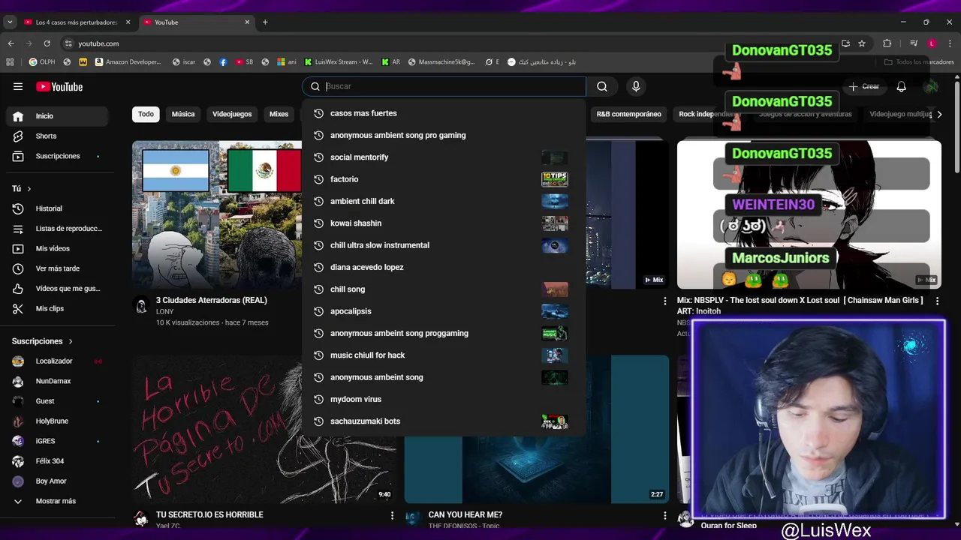Go back with the browser back arrow
This screenshot has width=961, height=540.
pos(11,43)
